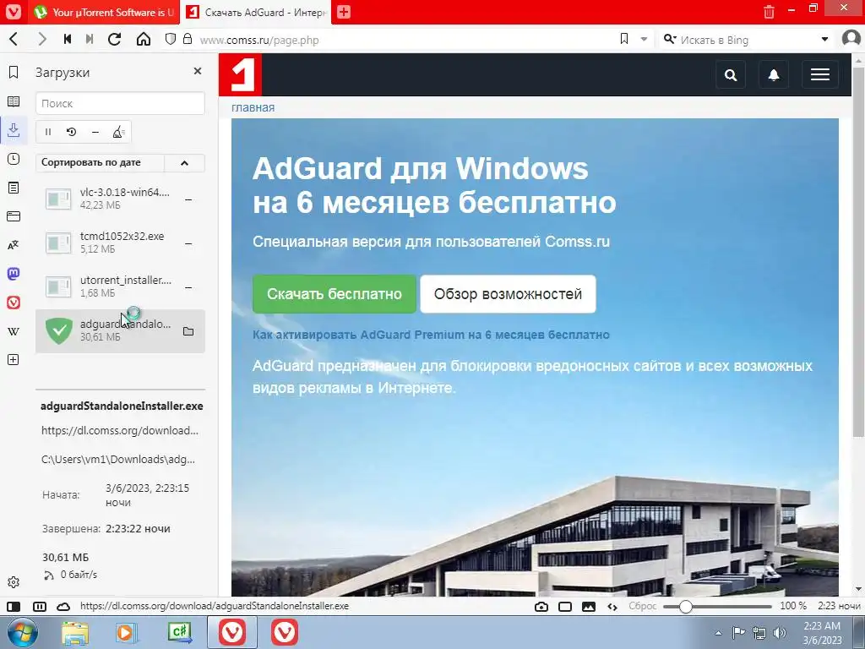Remove tcmd1052x32.exe from the list
Screen dimensions: 865x649
(x=188, y=243)
